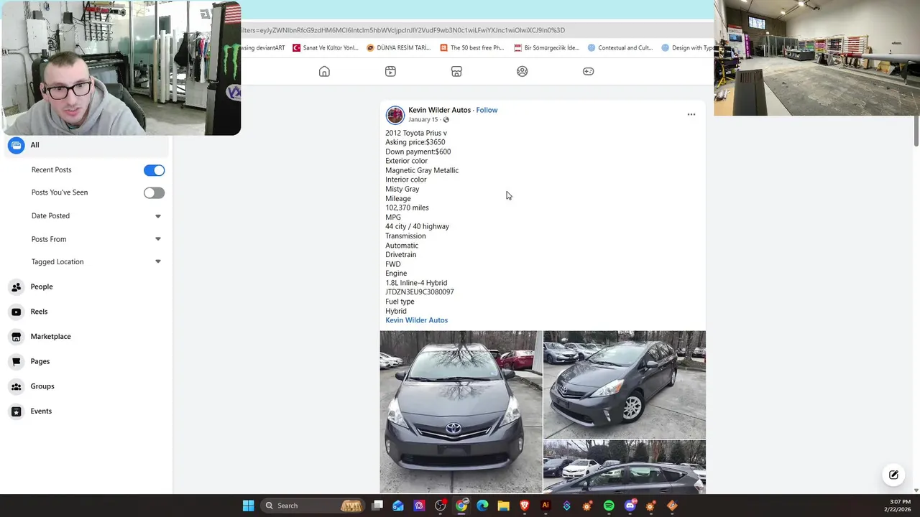Click Kevin Wilder Autos profile picture
This screenshot has height=517, width=920.
pos(395,115)
